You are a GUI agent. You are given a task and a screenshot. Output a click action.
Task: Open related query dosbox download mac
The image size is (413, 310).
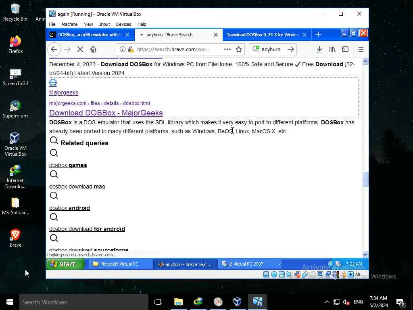pyautogui.click(x=77, y=186)
